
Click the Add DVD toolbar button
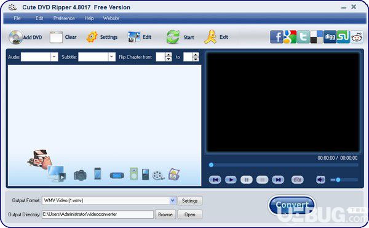pos(25,37)
